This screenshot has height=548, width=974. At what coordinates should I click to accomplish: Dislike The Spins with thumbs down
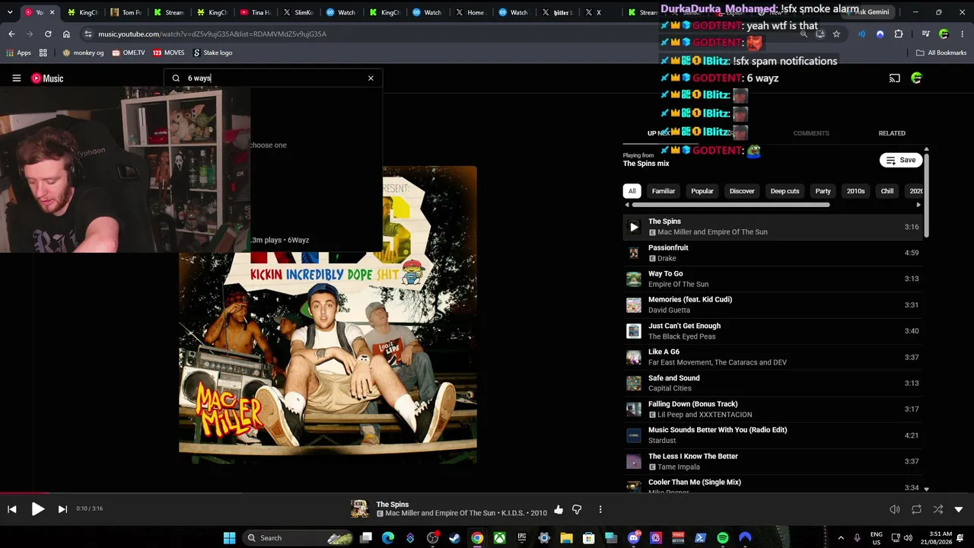577,509
